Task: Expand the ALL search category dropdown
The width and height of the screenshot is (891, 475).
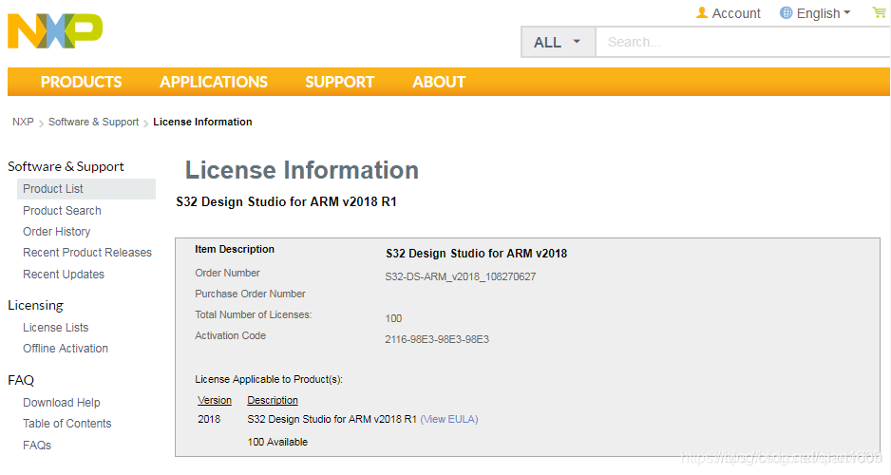Action: point(558,42)
